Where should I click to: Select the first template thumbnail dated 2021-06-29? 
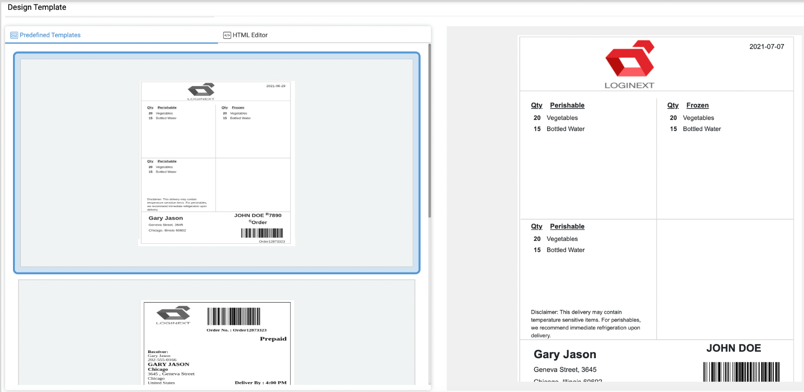pos(217,163)
